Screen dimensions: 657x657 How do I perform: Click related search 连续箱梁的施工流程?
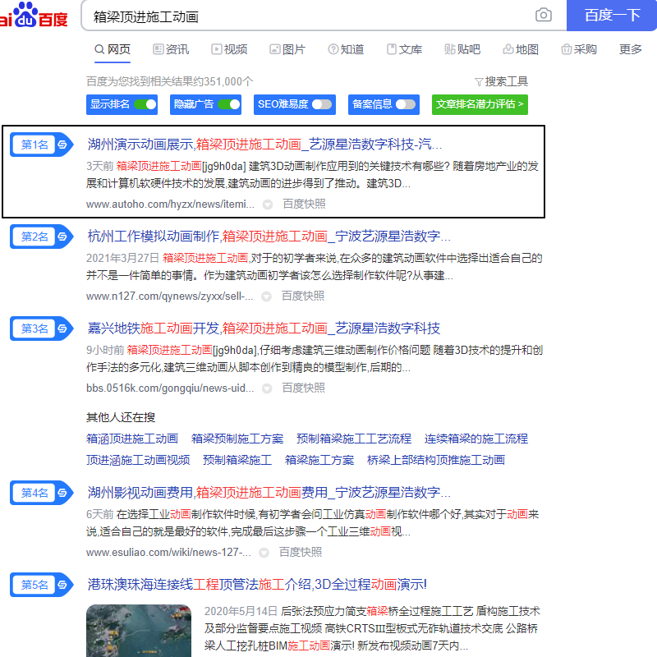coord(476,439)
